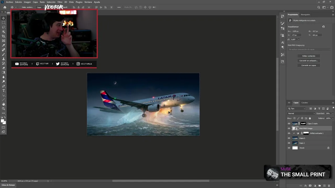
Task: Select the Horizontal Type tool
Action: (4, 91)
